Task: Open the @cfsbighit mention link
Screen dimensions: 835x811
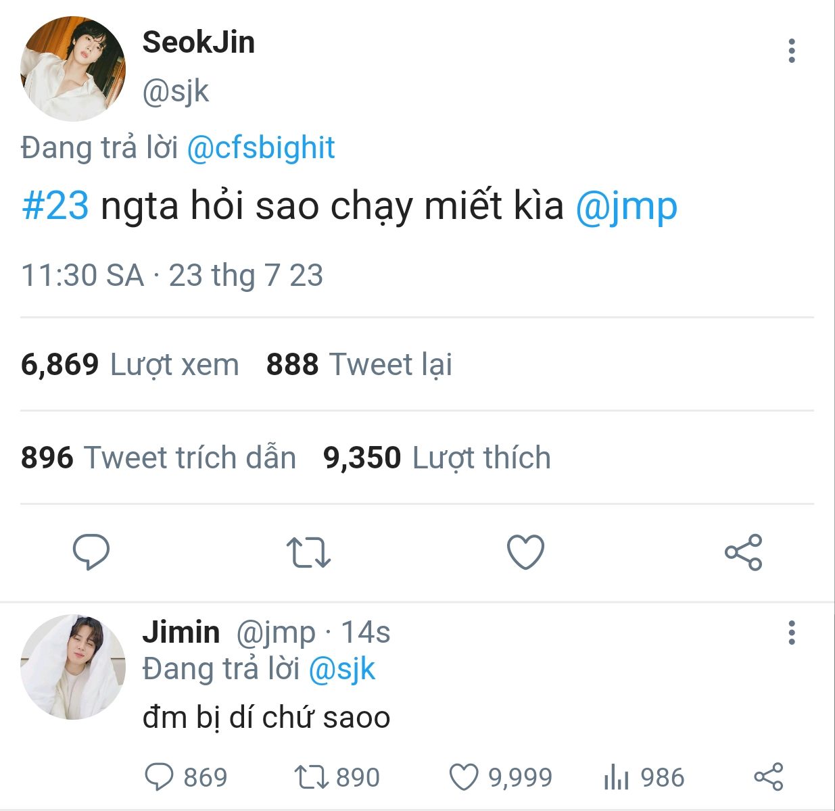Action: (260, 148)
